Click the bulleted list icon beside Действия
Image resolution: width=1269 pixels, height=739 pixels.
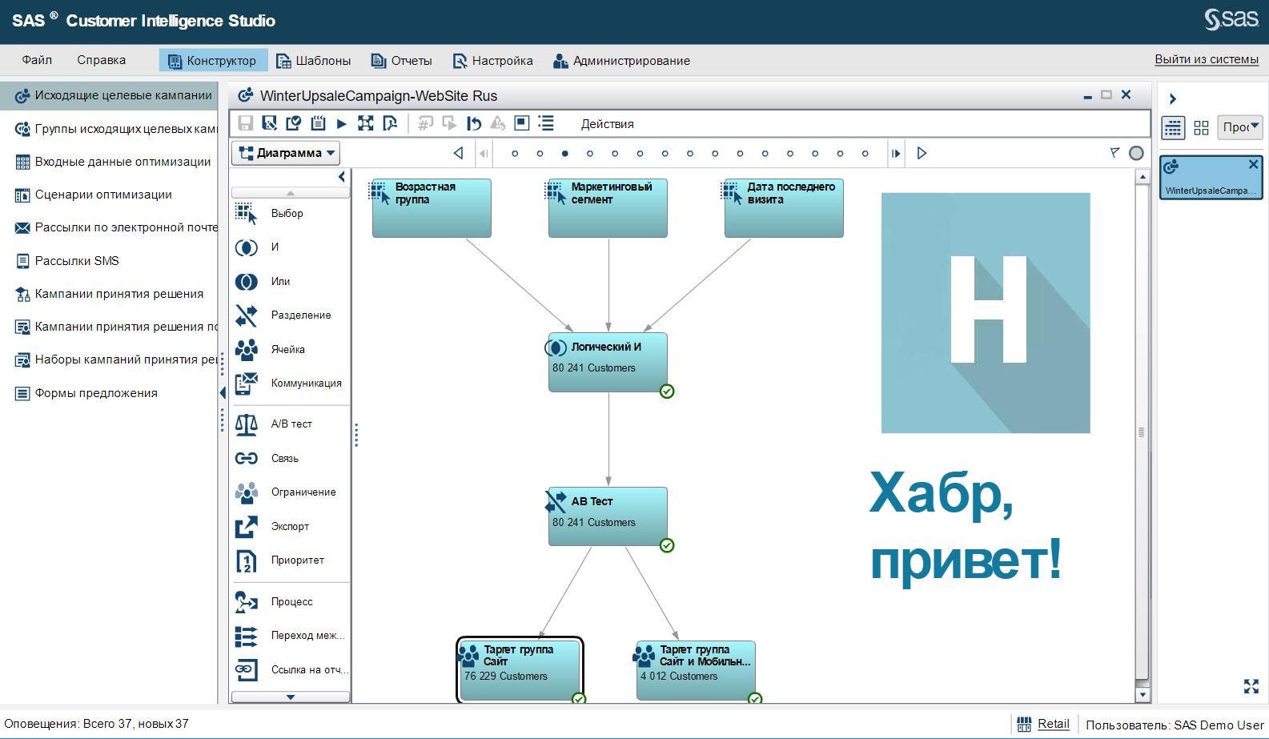point(546,123)
